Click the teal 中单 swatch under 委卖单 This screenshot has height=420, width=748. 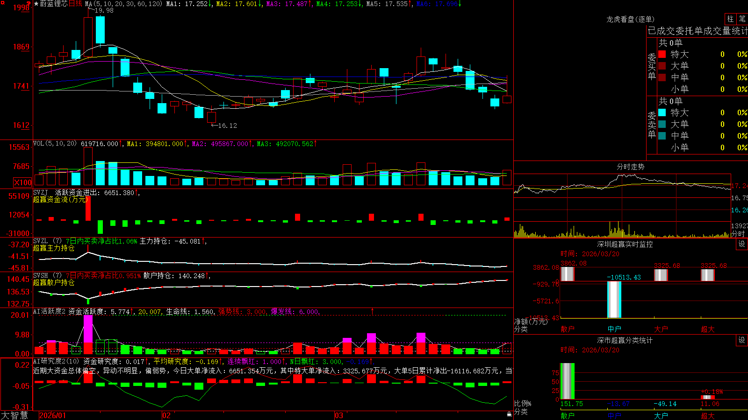(x=662, y=135)
